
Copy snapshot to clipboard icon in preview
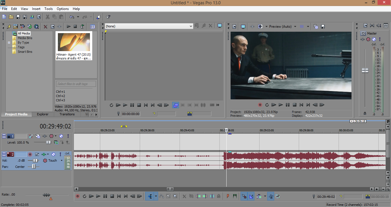point(316,27)
